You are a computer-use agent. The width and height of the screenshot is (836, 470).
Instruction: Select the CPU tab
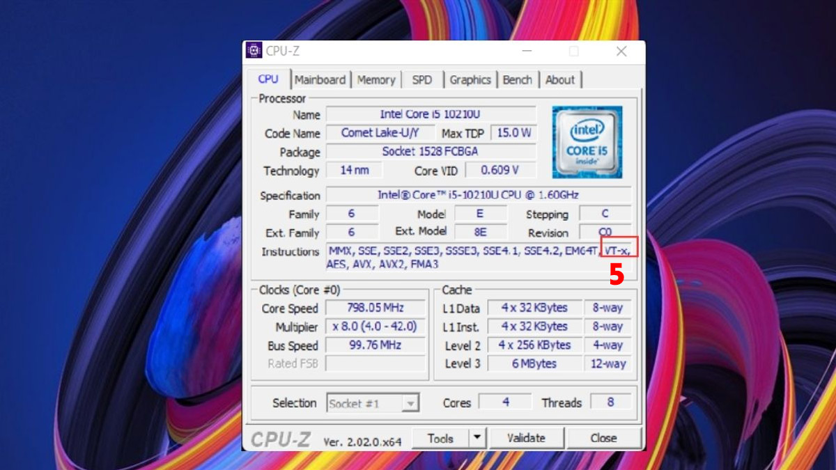point(268,79)
